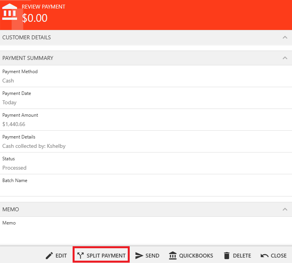Click the Payment Details label
The width and height of the screenshot is (292, 263).
pos(19,137)
